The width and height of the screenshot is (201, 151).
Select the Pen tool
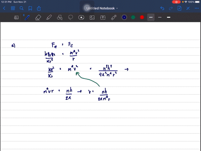point(27,18)
